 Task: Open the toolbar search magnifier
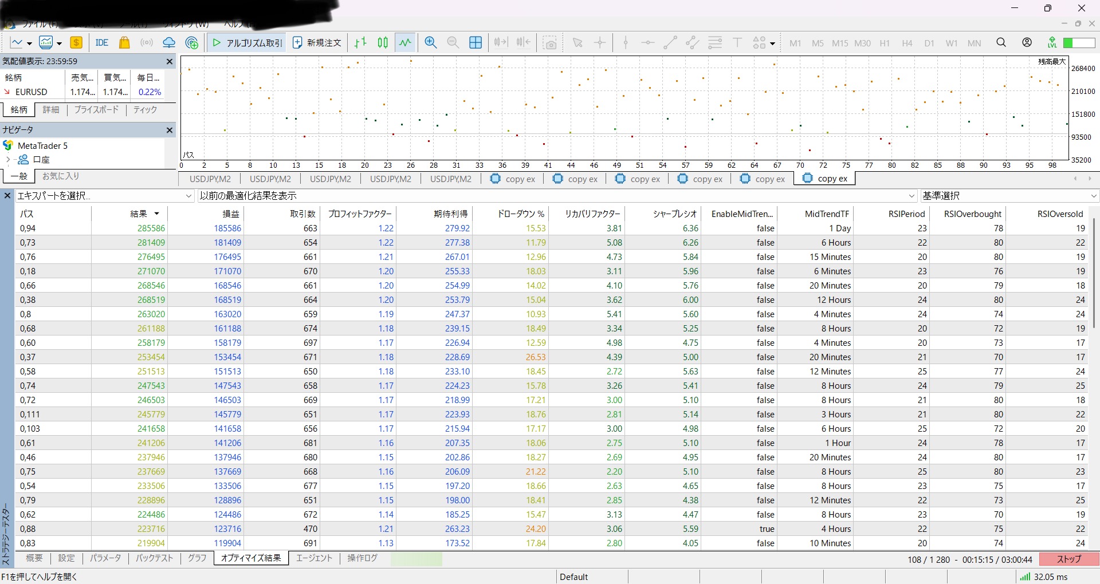point(1001,42)
